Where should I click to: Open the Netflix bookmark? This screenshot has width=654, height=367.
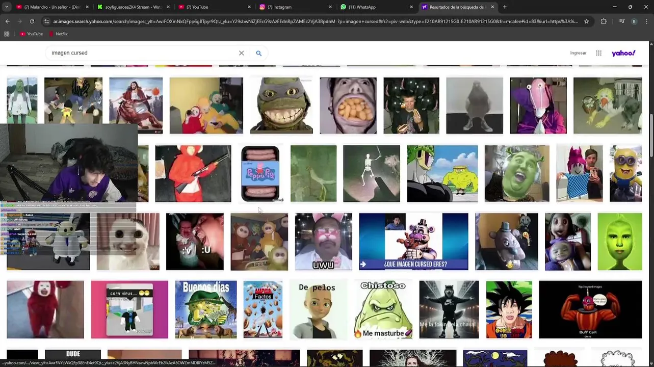58,34
